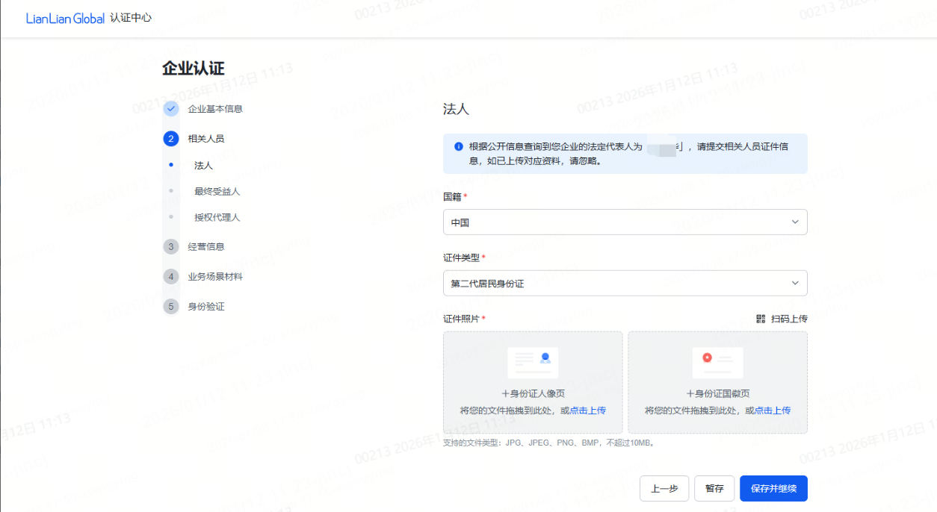The width and height of the screenshot is (937, 512).
Task: Click the step 5 circle icon
Action: [x=171, y=307]
